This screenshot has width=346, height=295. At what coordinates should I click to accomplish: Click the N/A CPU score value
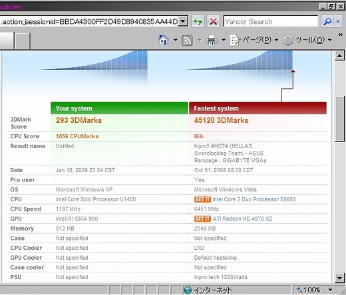point(198,136)
